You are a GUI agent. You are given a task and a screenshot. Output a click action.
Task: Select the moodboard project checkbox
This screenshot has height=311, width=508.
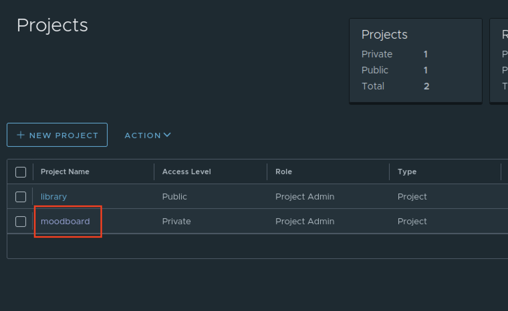tap(21, 222)
